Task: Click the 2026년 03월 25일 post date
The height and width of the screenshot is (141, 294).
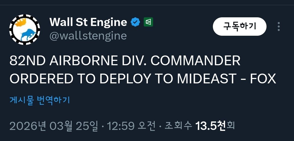Action: click(53, 126)
